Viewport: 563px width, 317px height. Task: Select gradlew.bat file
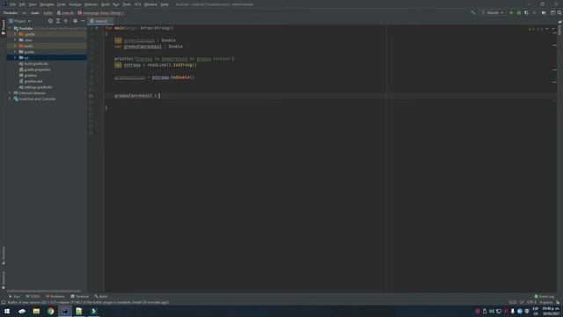(31, 81)
